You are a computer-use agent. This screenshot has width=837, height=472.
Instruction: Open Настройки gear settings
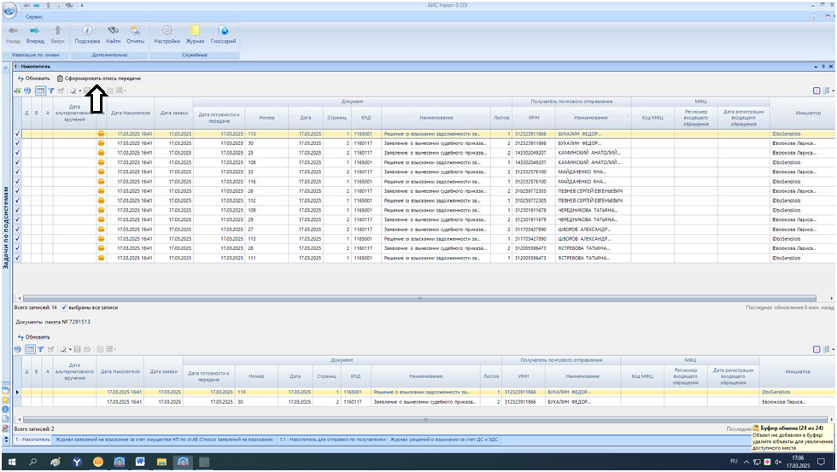point(167,32)
